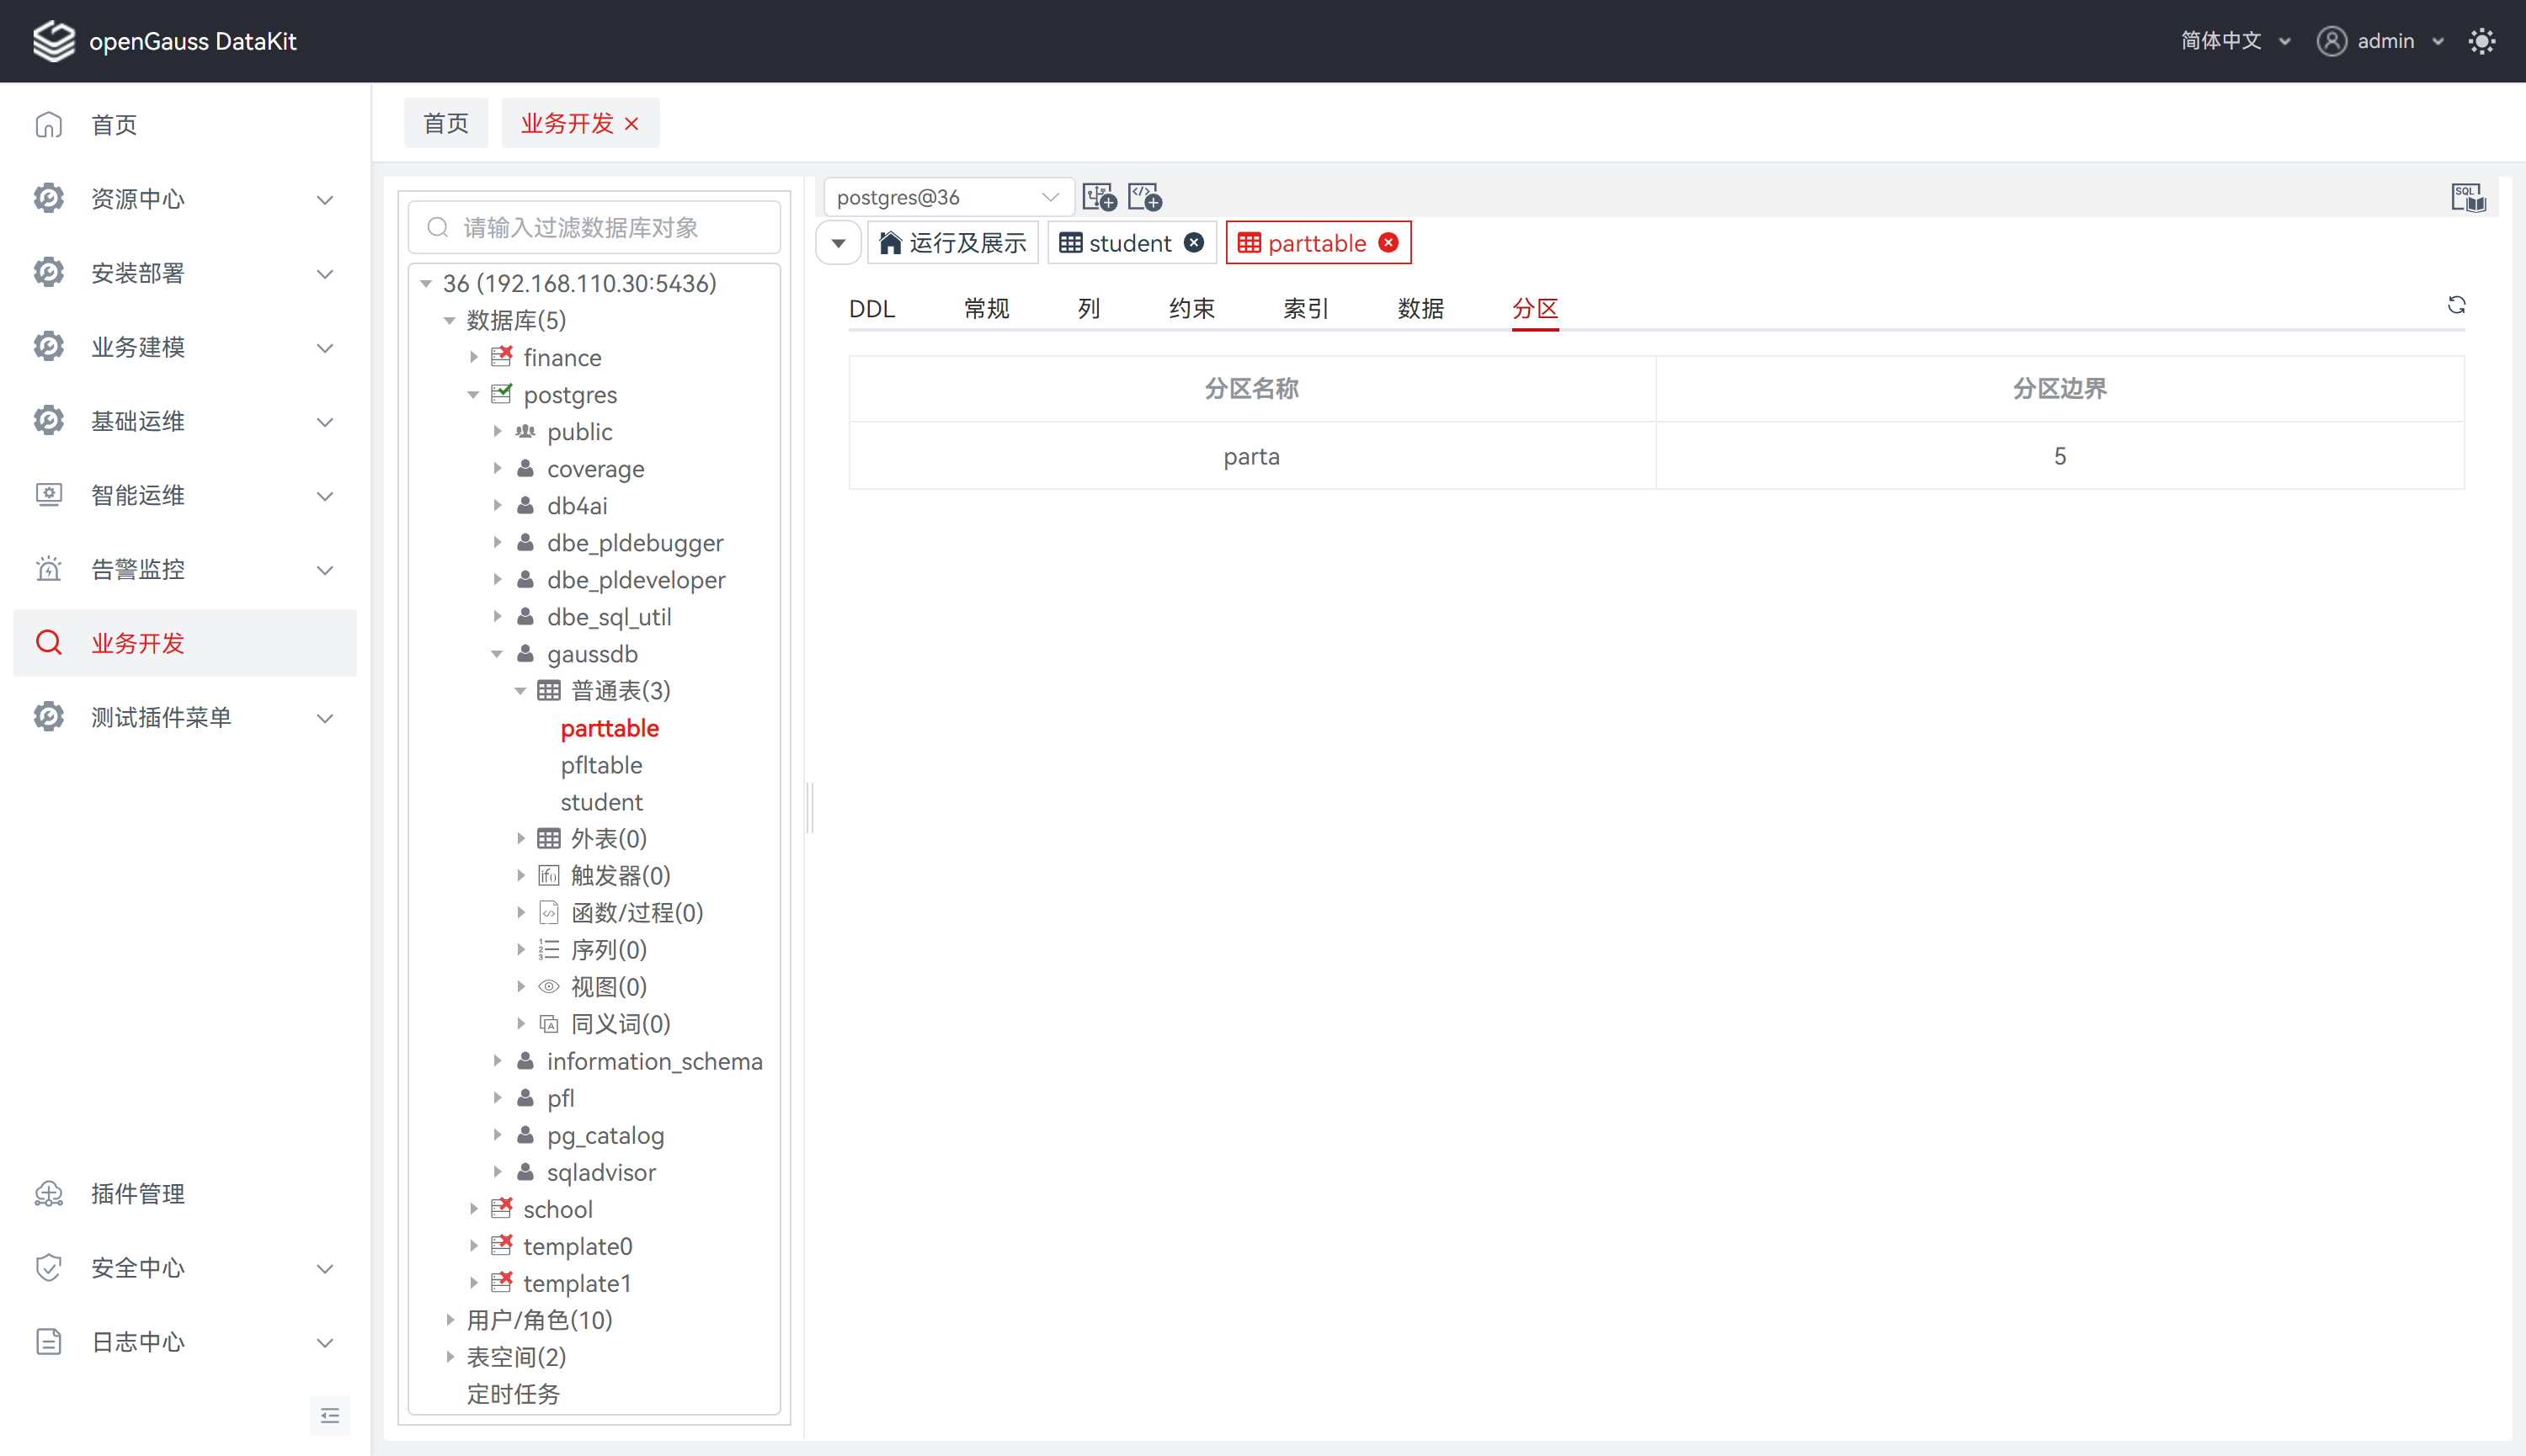The image size is (2526, 1456).
Task: Click the openGauss DataKit logo
Action: click(x=54, y=41)
